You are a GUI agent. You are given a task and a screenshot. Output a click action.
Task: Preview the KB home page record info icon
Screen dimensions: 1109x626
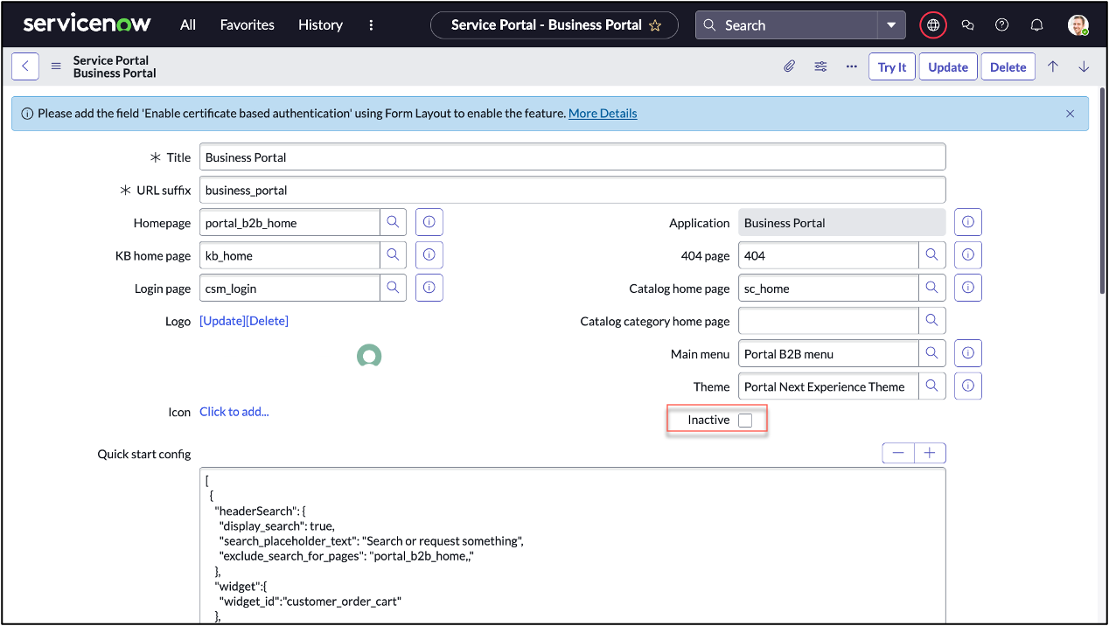[429, 255]
